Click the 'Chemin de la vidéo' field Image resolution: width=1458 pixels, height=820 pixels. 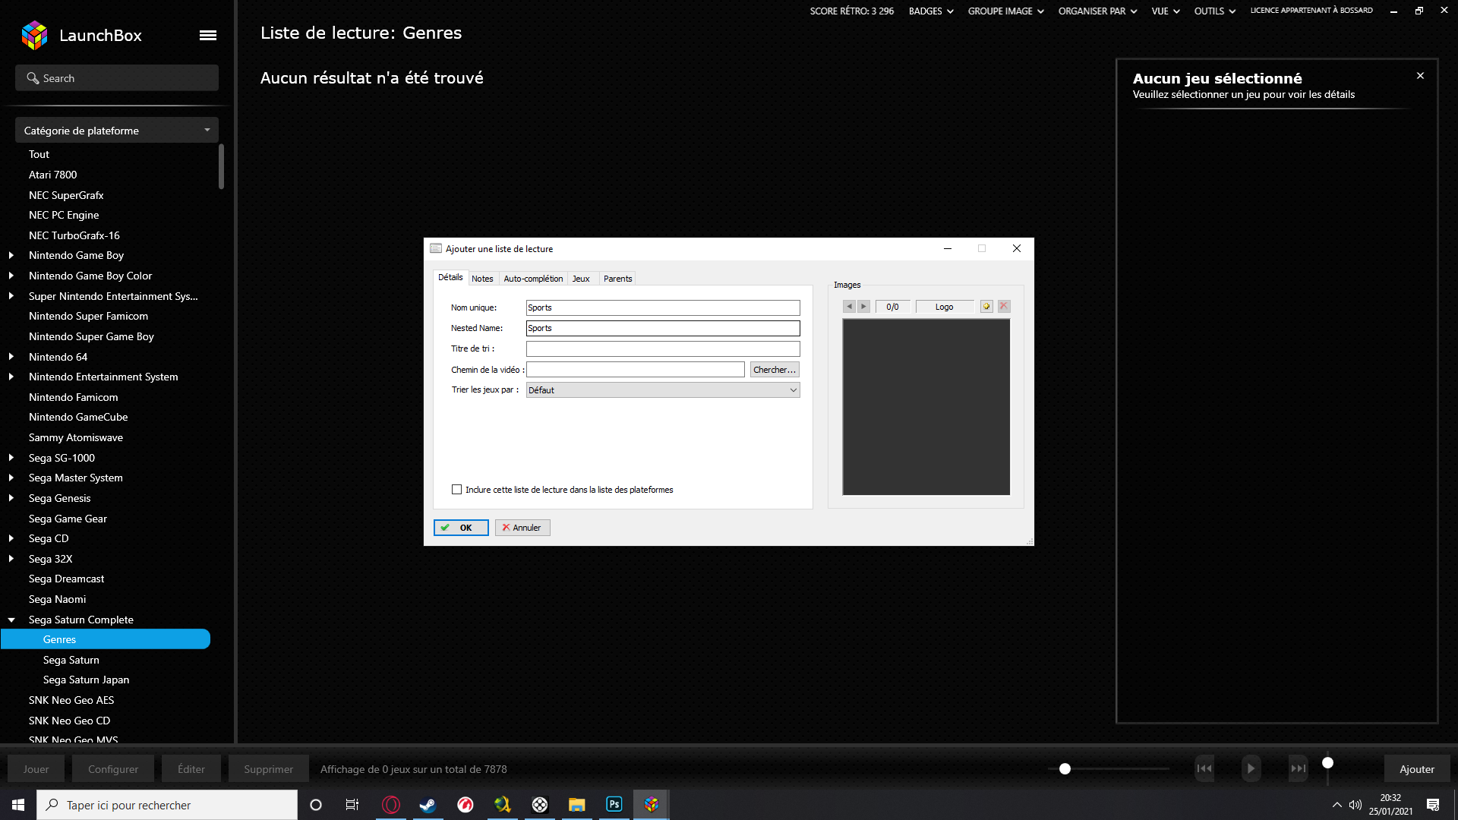tap(635, 370)
